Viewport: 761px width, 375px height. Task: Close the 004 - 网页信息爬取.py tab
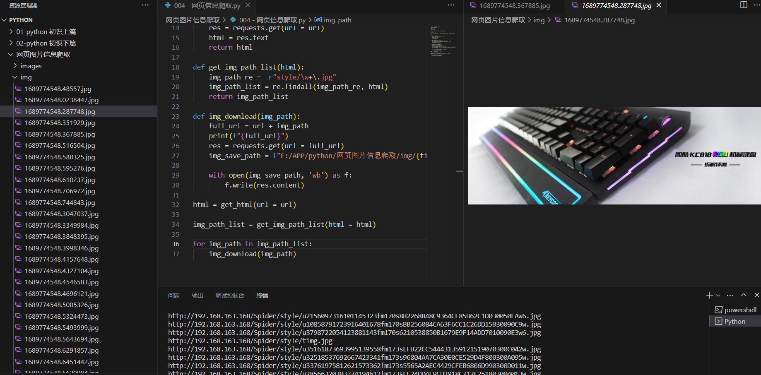pos(248,5)
